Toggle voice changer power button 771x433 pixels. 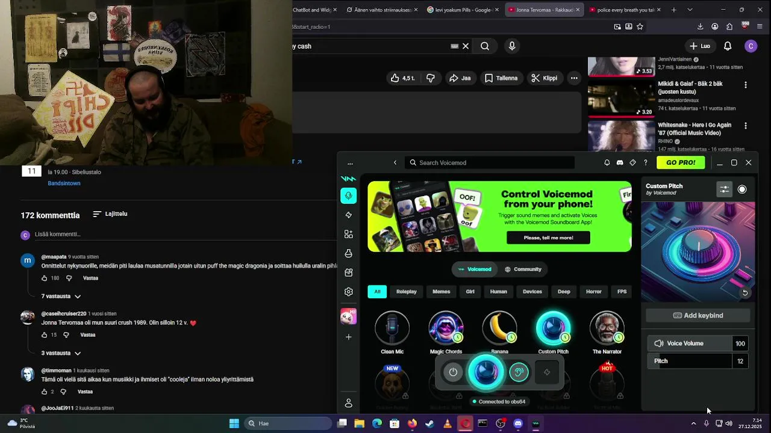coord(453,372)
